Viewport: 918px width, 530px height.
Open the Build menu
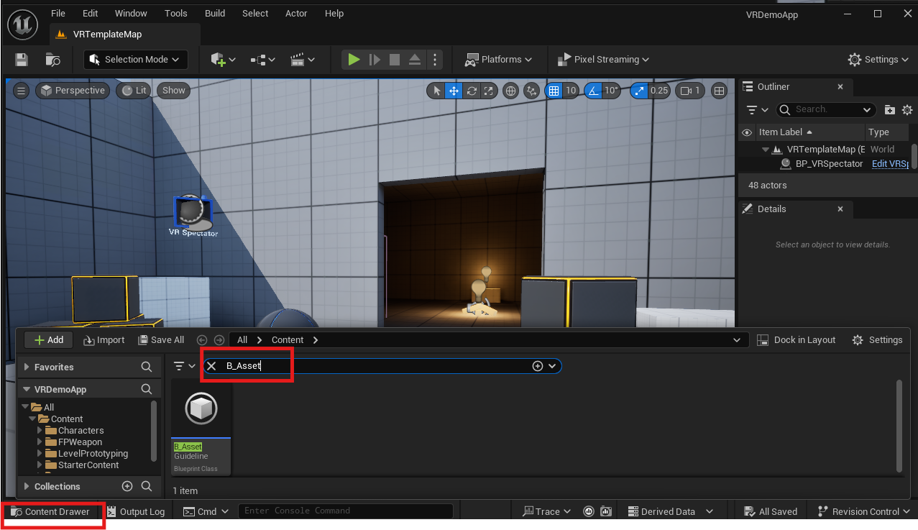click(x=214, y=14)
